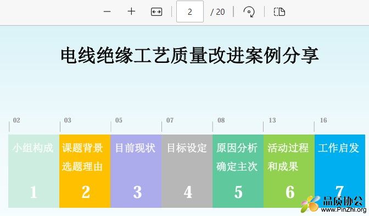Click timeline page marker 16
This screenshot has height=216, width=369.
pos(323,120)
